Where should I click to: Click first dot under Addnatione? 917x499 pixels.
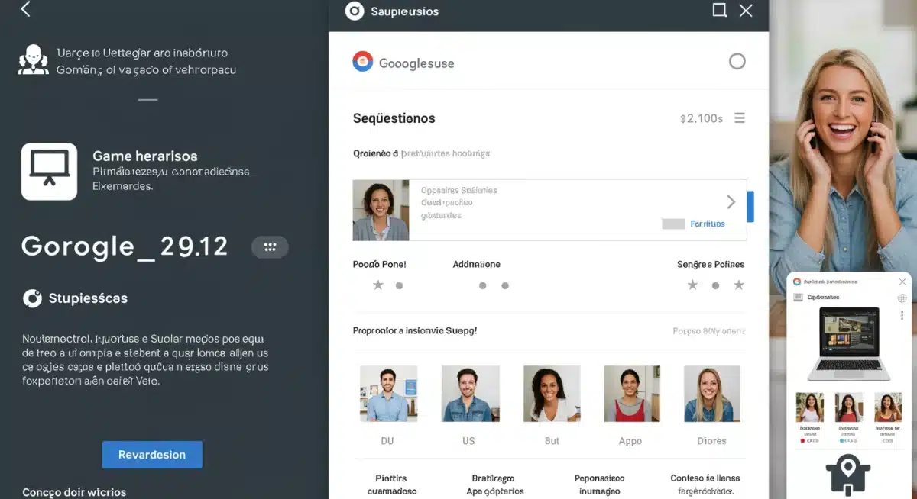482,286
